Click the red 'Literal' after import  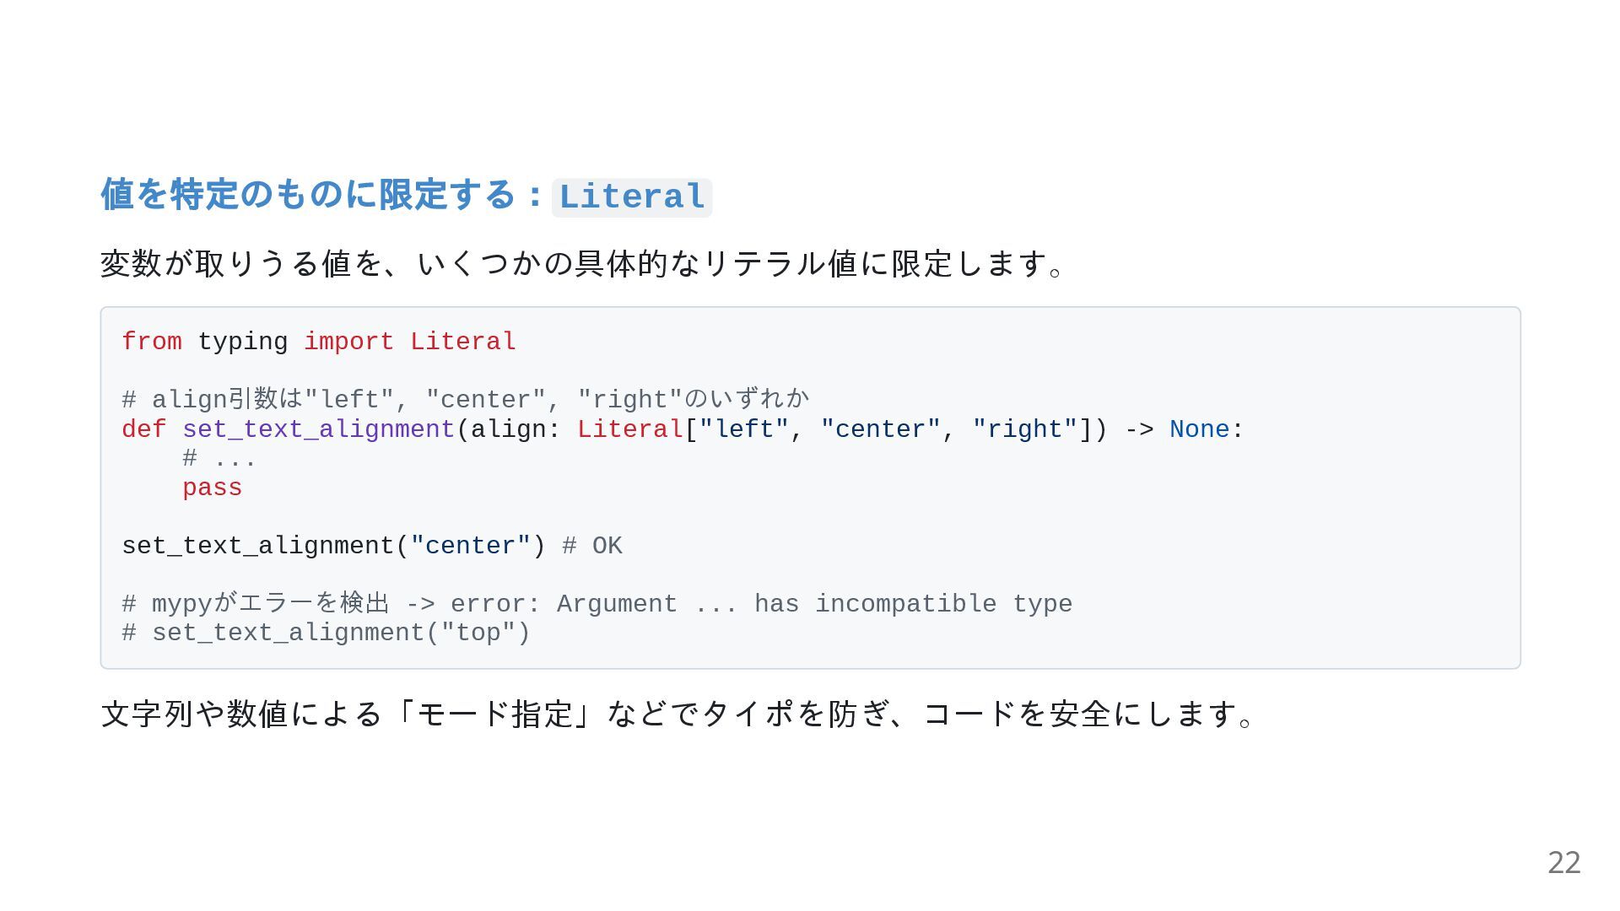click(463, 342)
